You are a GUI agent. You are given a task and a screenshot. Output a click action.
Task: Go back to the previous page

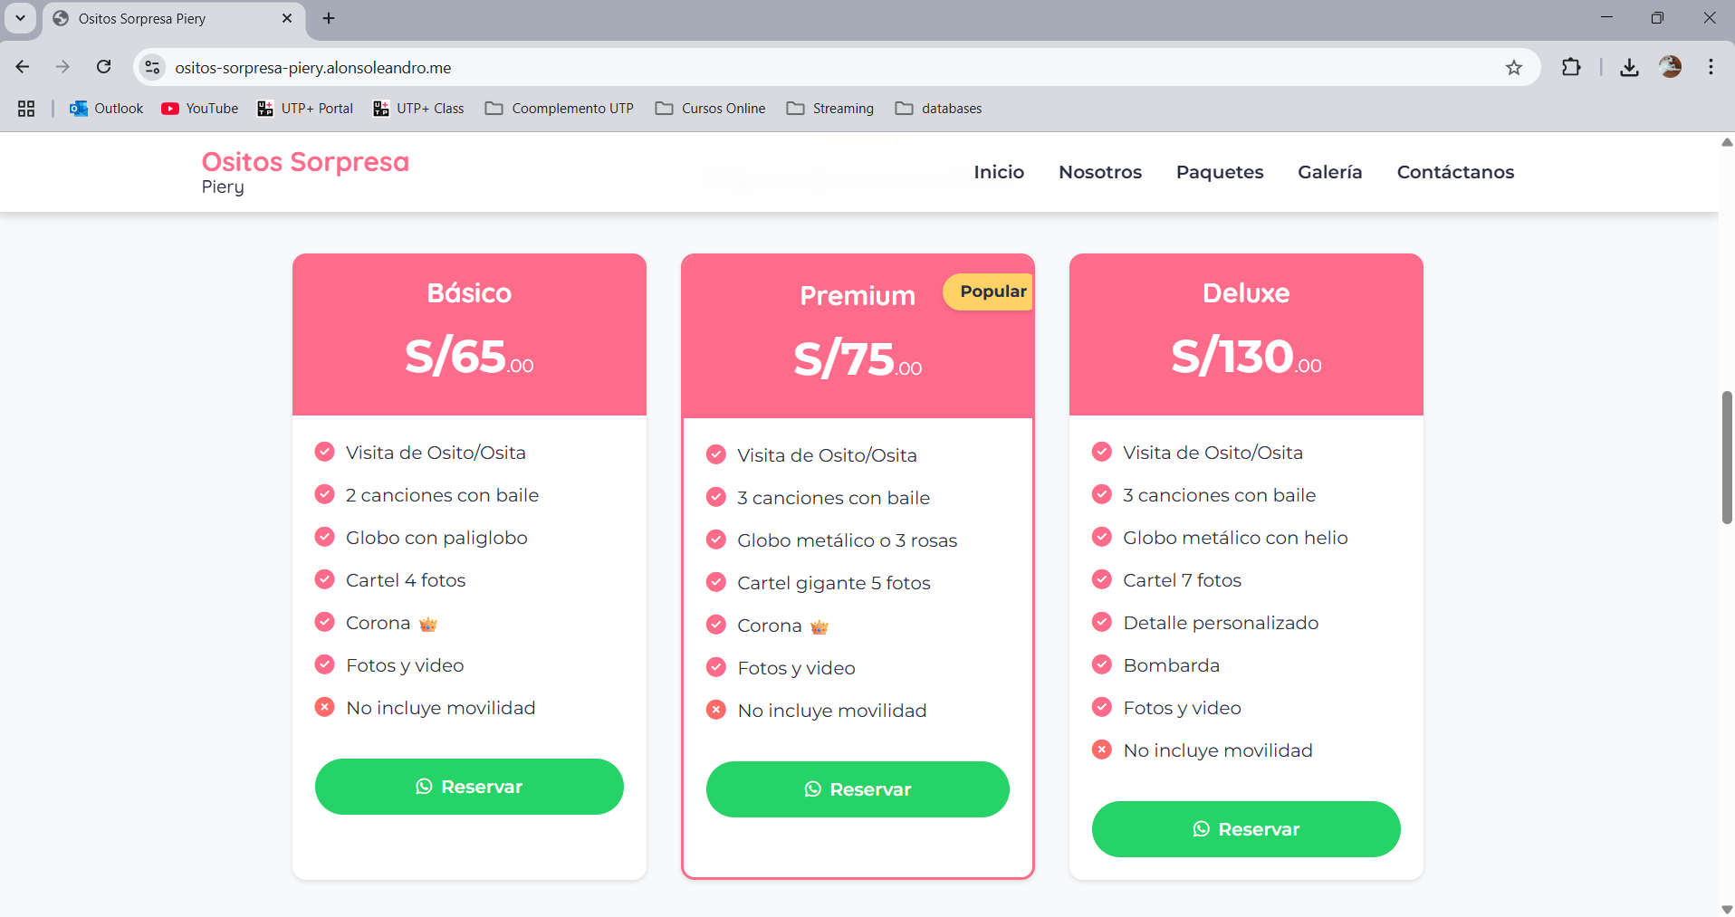click(x=23, y=67)
